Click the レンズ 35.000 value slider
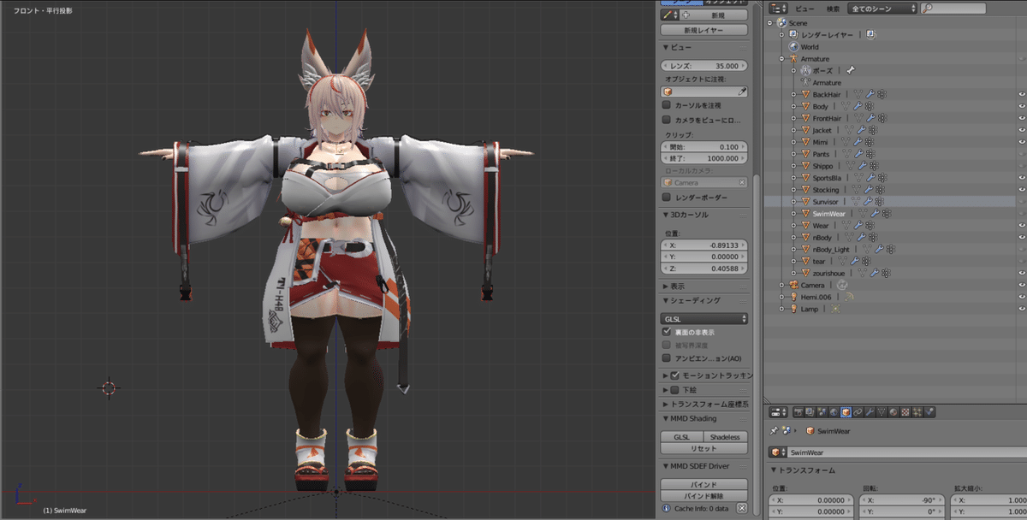Viewport: 1027px width, 520px height. (704, 65)
